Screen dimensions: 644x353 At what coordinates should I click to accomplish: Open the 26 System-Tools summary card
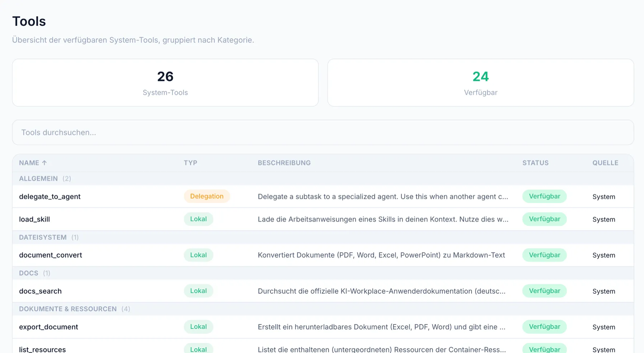point(165,83)
